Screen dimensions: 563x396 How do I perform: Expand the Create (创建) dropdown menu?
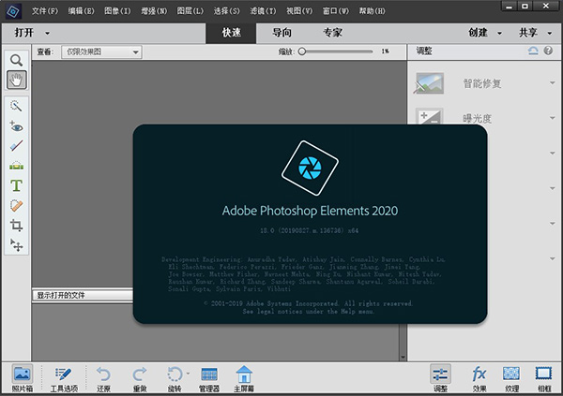click(x=484, y=32)
